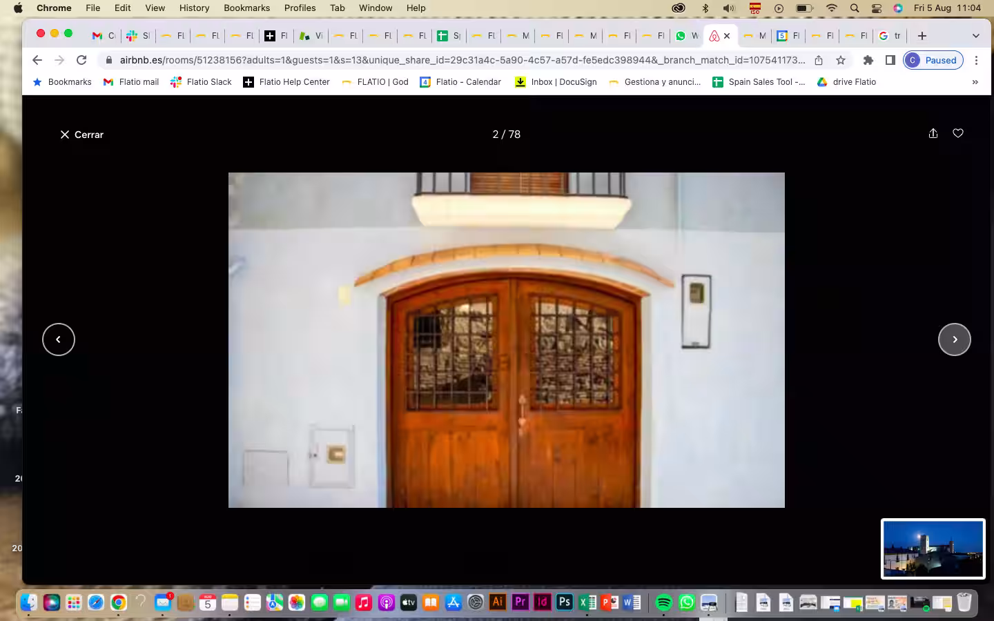Click the Wi-Fi status icon

(832, 8)
